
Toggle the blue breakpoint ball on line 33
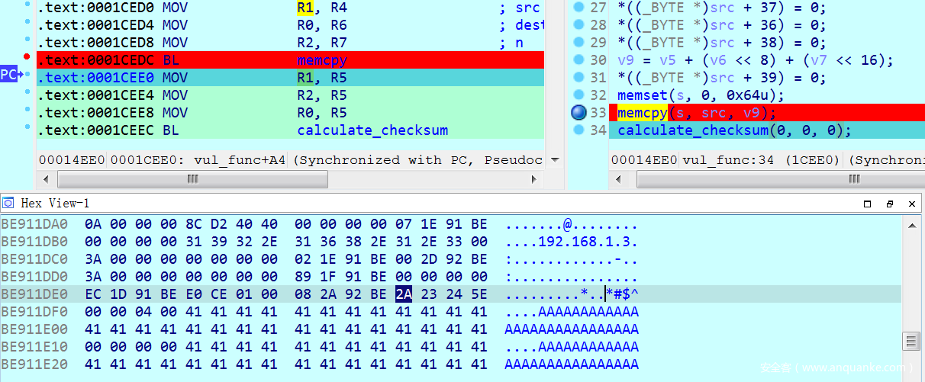point(579,113)
